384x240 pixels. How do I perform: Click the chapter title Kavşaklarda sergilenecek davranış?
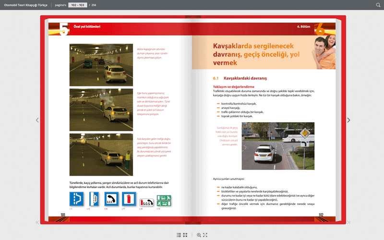[256, 54]
